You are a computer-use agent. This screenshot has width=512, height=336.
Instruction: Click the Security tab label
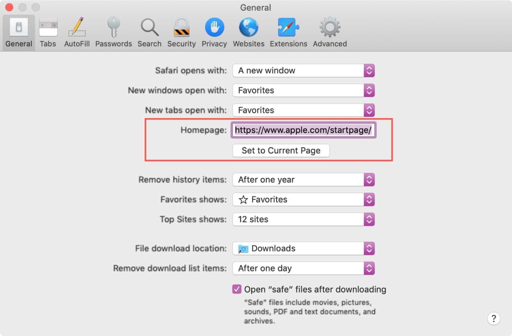(x=182, y=44)
